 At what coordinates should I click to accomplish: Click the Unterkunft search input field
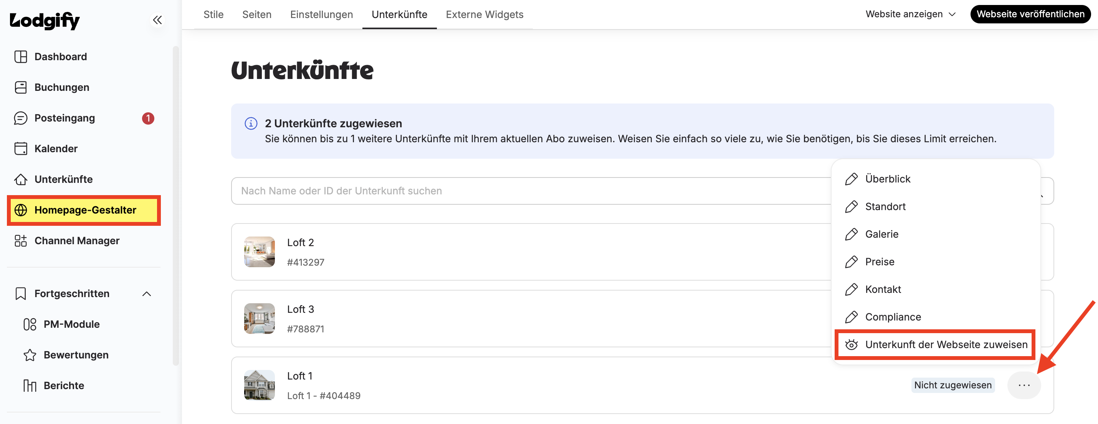[x=531, y=191]
